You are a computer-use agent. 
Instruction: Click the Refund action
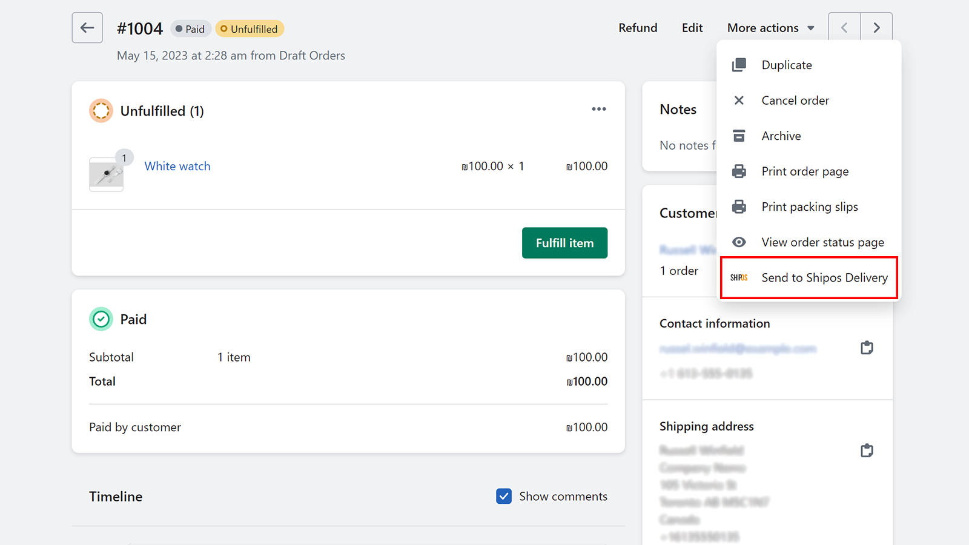point(638,27)
